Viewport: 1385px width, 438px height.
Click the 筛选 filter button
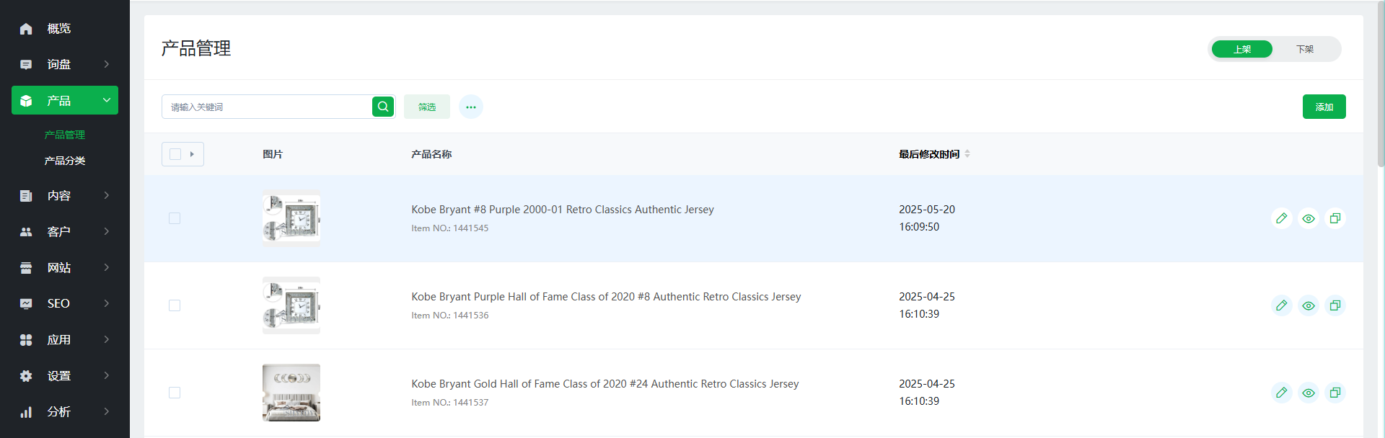click(427, 107)
